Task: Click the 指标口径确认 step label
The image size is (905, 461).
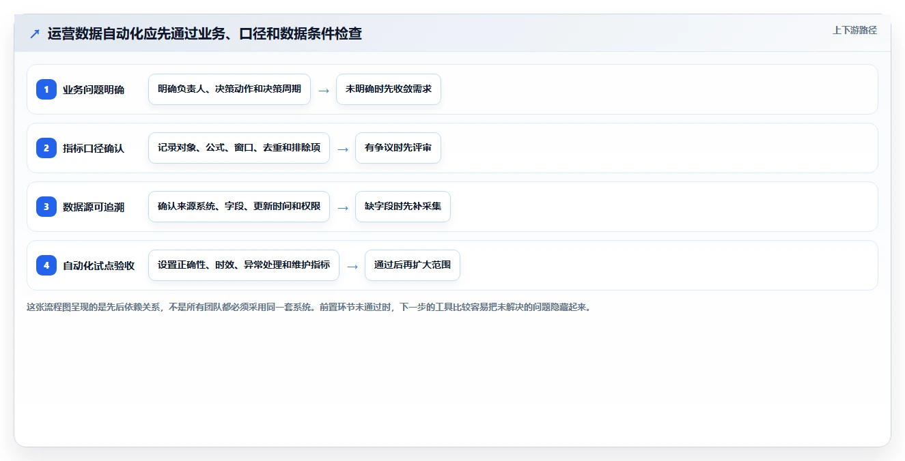Action: pos(94,148)
